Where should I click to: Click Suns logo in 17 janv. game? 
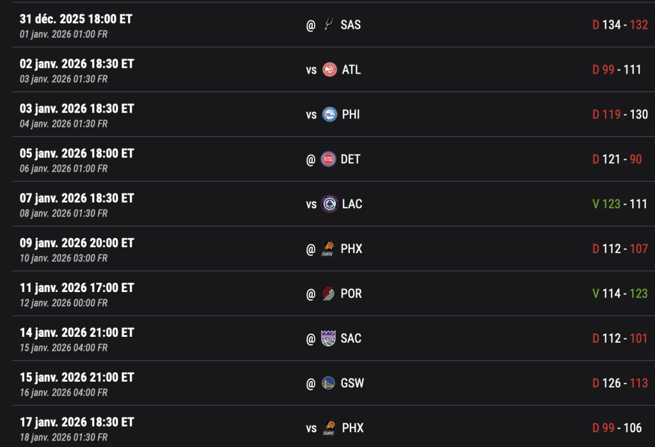(329, 428)
